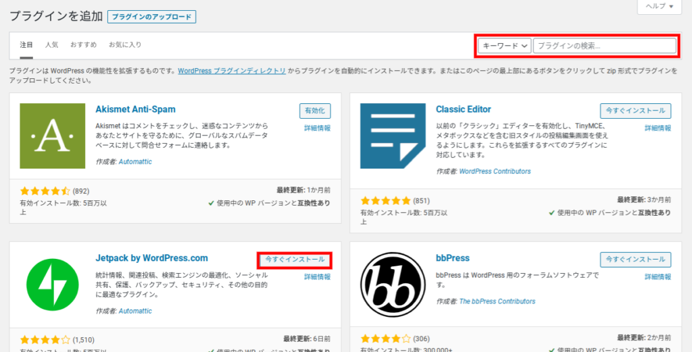Open the WordPress Contributors author link
This screenshot has height=352, width=692.
click(495, 171)
